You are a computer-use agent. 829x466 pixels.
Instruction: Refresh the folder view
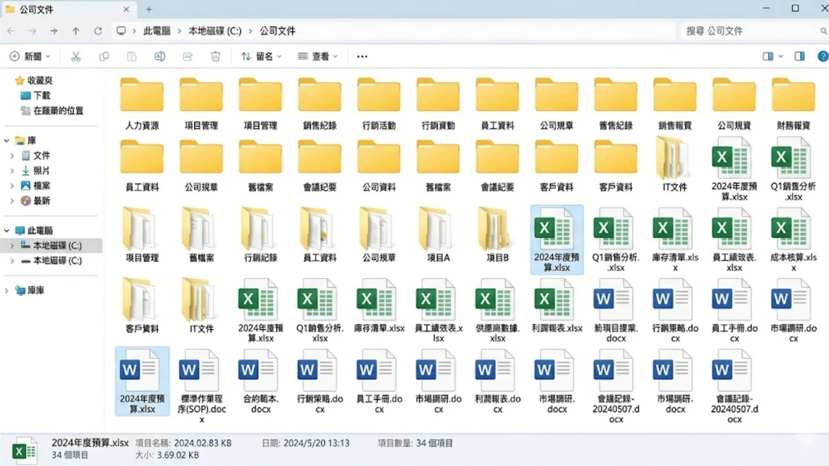(98, 31)
